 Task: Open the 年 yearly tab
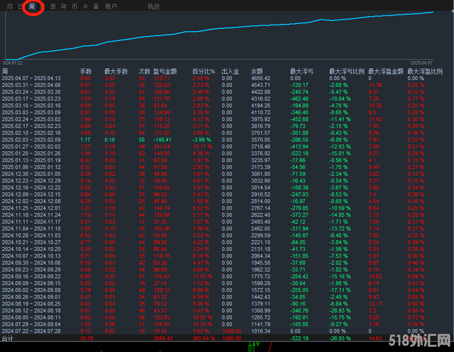point(64,6)
